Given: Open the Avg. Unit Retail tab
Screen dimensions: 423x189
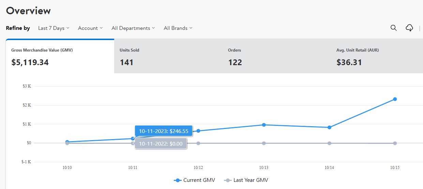Looking at the screenshot, I should point(378,56).
